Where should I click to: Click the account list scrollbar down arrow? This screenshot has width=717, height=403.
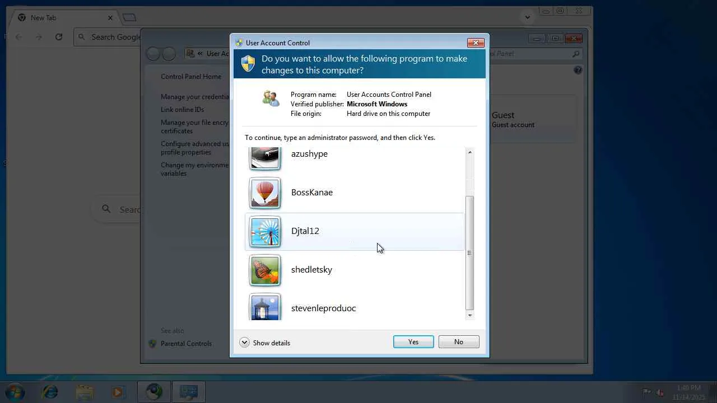(470, 315)
